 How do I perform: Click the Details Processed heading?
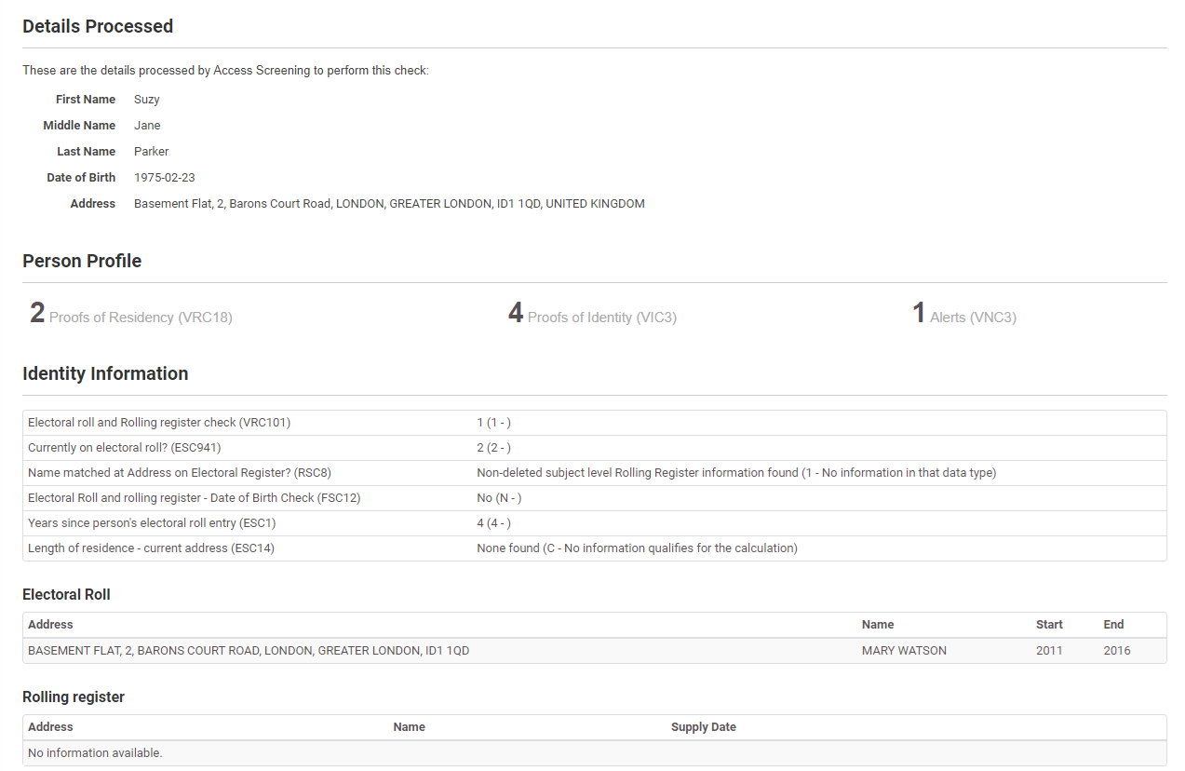point(98,26)
